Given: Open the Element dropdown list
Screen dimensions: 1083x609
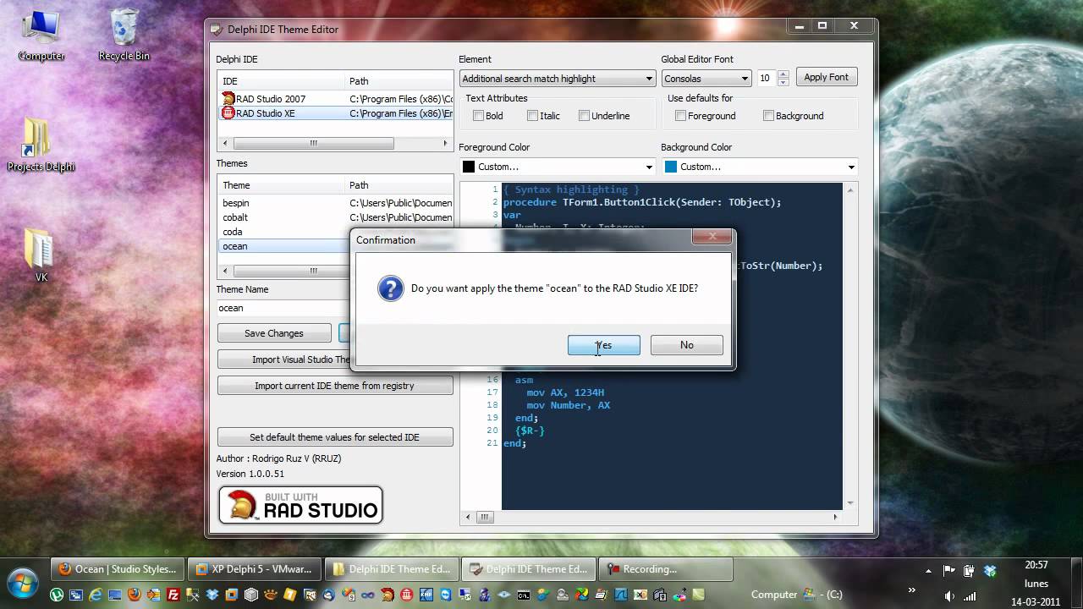Looking at the screenshot, I should click(649, 79).
